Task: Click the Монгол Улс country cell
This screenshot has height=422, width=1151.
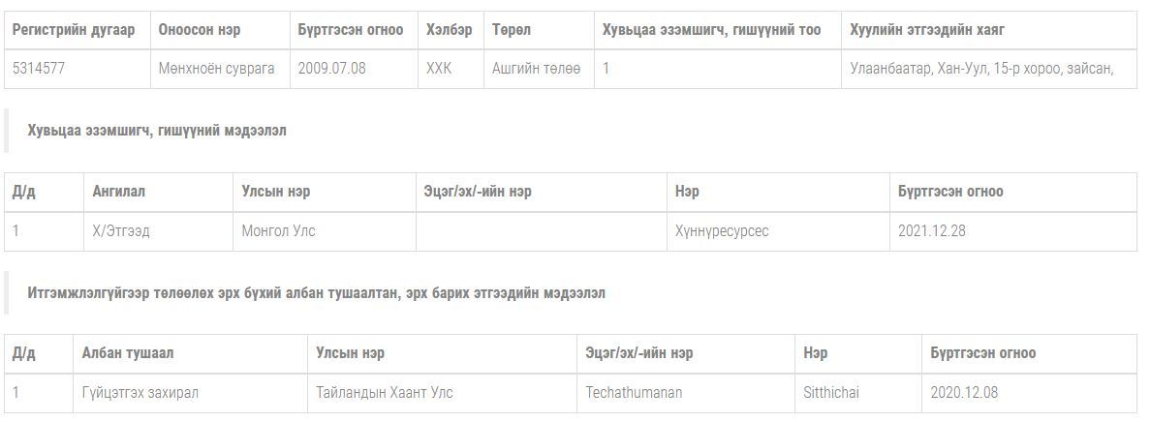Action: click(x=325, y=231)
